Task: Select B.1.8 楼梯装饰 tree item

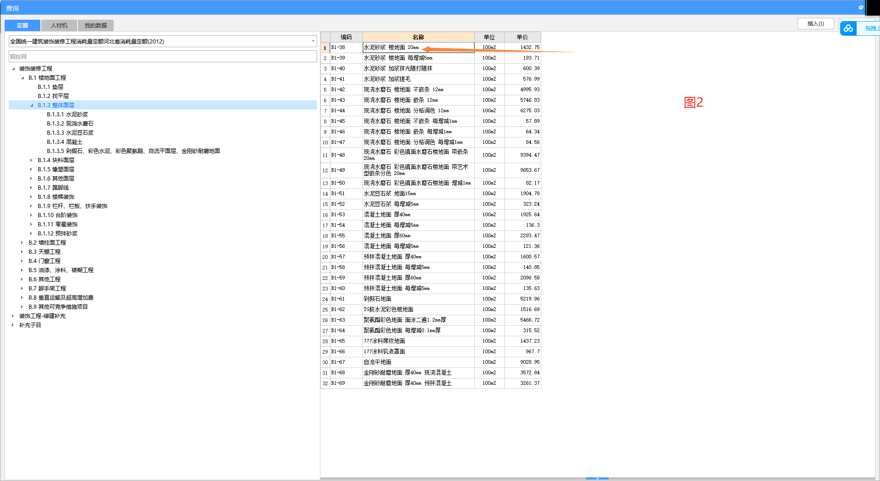Action: (56, 197)
